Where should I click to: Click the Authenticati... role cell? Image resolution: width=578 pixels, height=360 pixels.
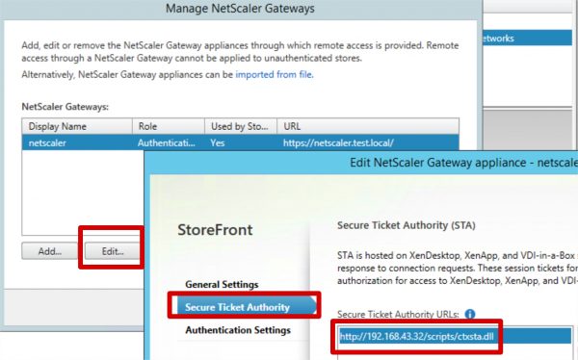coord(167,143)
